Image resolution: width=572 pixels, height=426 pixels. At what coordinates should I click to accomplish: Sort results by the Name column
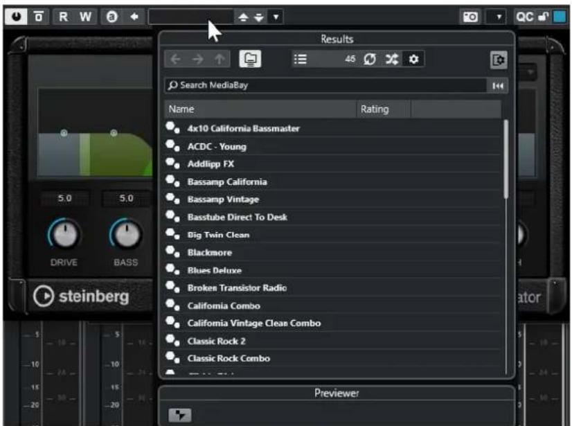260,109
